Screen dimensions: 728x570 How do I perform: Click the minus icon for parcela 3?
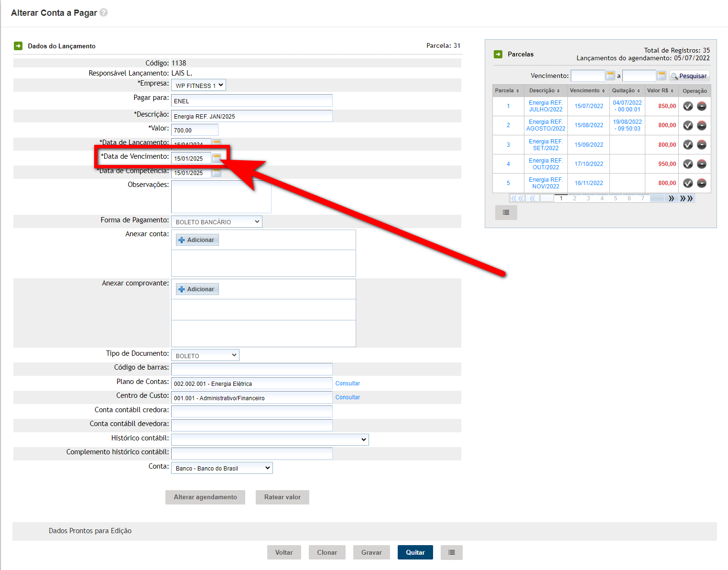702,145
